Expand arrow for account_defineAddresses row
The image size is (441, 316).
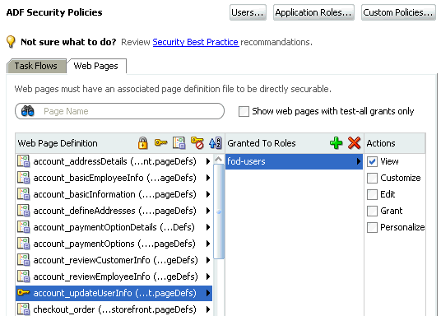point(208,211)
